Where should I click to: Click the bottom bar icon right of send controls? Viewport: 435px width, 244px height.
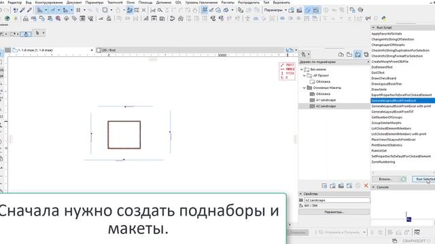pyautogui.click(x=417, y=232)
